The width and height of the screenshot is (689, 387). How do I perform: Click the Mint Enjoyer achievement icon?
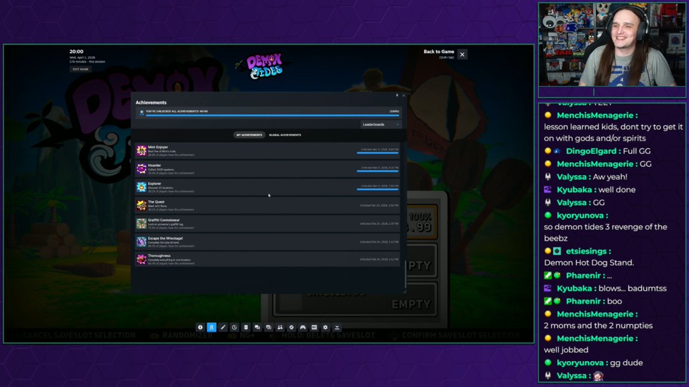coord(141,150)
